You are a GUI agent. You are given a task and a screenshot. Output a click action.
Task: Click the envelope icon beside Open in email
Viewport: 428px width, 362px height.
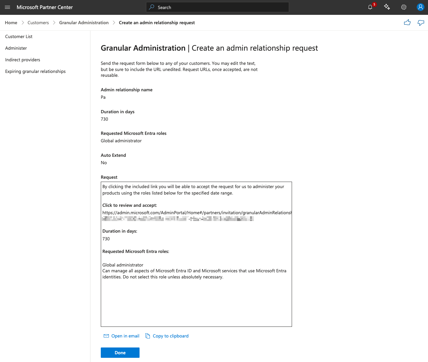[106, 336]
